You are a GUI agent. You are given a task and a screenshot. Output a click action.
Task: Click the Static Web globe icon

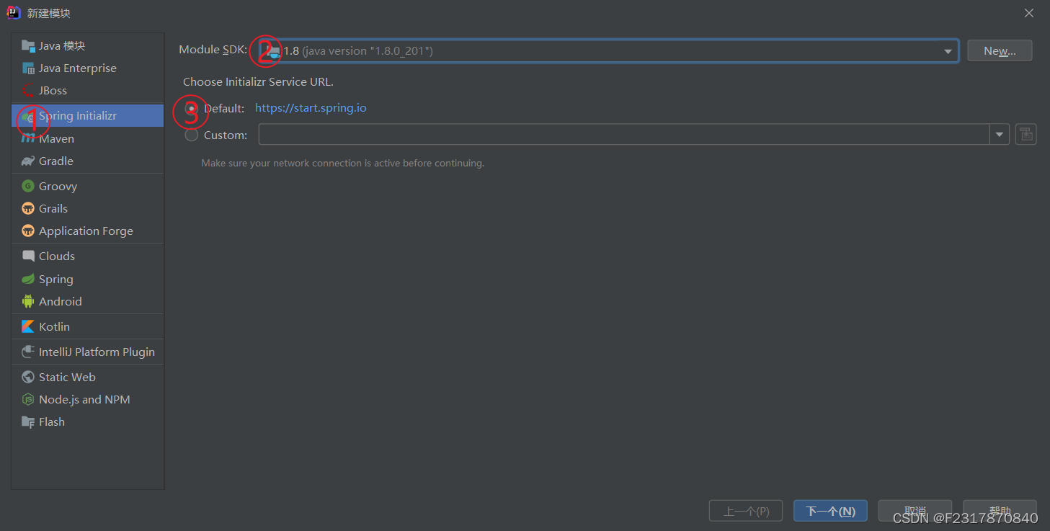pos(28,377)
